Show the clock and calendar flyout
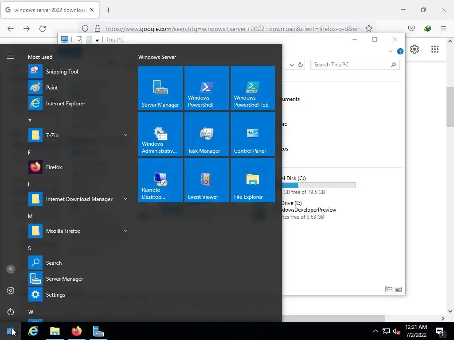 (416, 331)
